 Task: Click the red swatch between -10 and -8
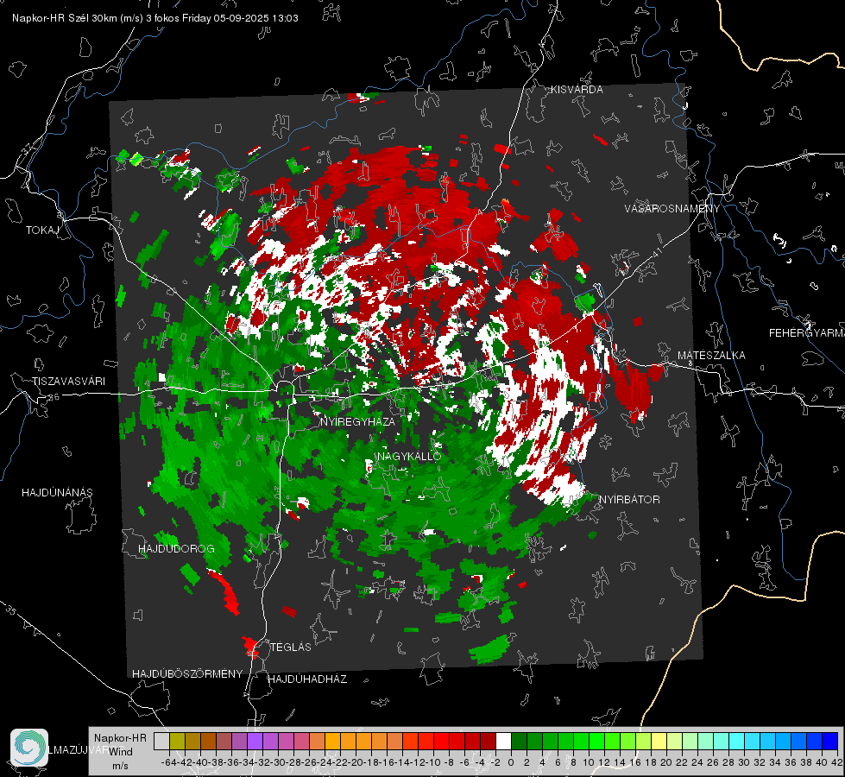click(x=441, y=742)
